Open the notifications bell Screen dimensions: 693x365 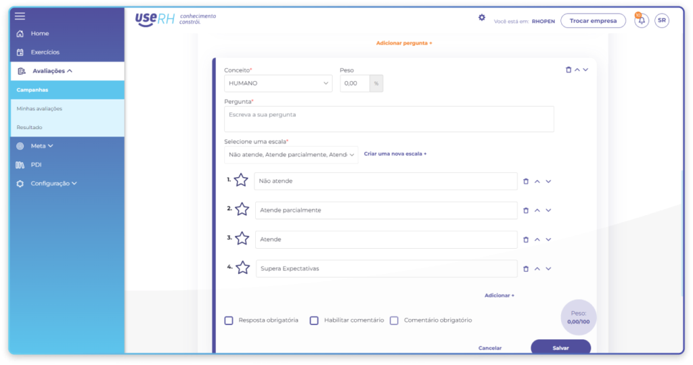tap(642, 21)
